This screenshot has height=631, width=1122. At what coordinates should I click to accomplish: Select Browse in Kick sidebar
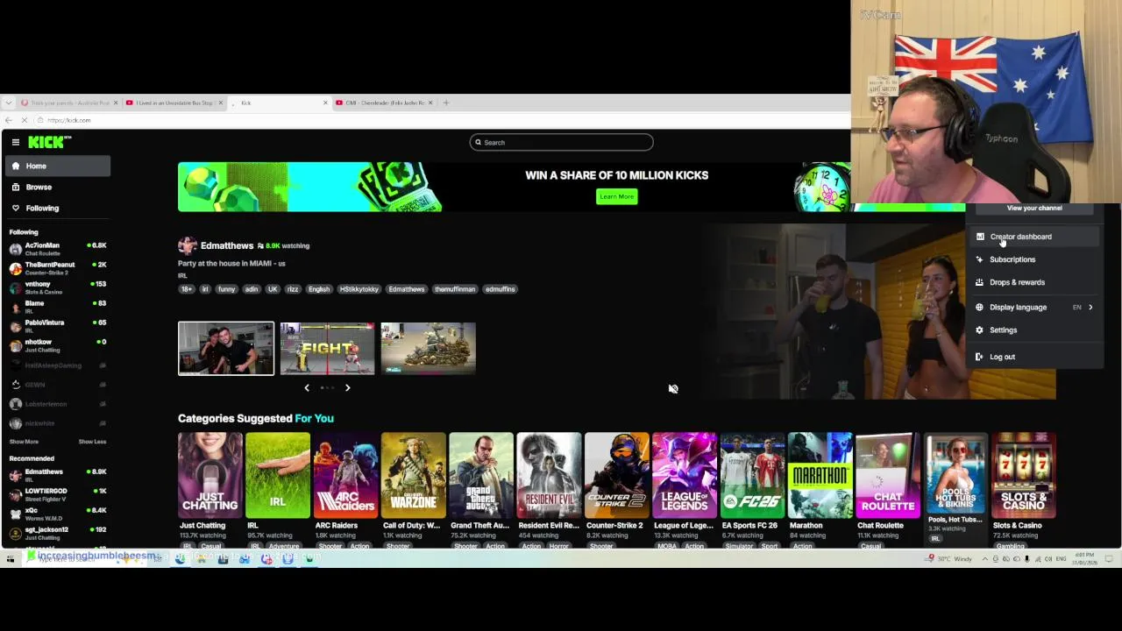click(58, 187)
